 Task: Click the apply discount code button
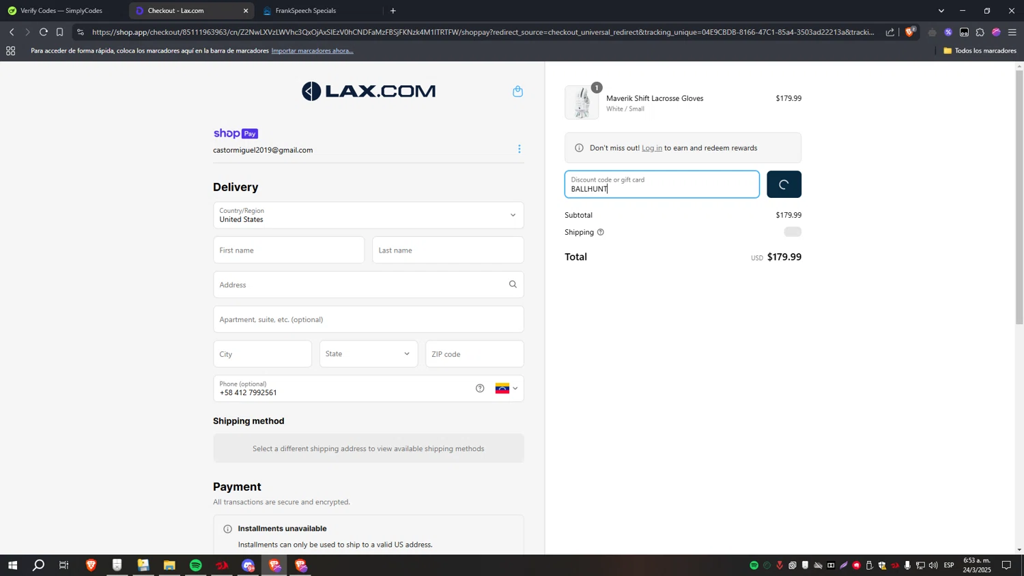[x=784, y=184]
